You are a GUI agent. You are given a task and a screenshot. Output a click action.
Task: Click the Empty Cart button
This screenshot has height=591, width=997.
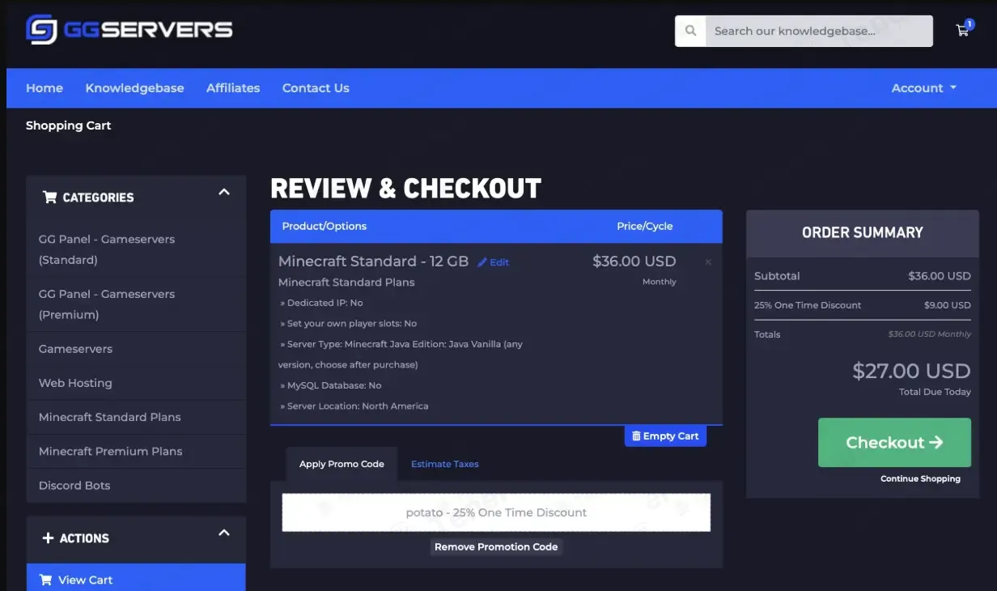click(x=664, y=436)
